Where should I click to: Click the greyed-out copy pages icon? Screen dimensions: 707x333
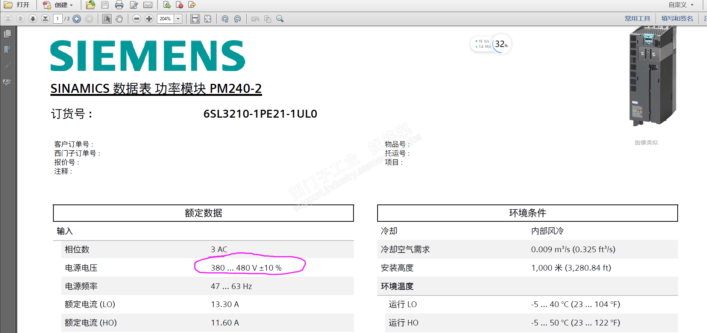pos(268,19)
